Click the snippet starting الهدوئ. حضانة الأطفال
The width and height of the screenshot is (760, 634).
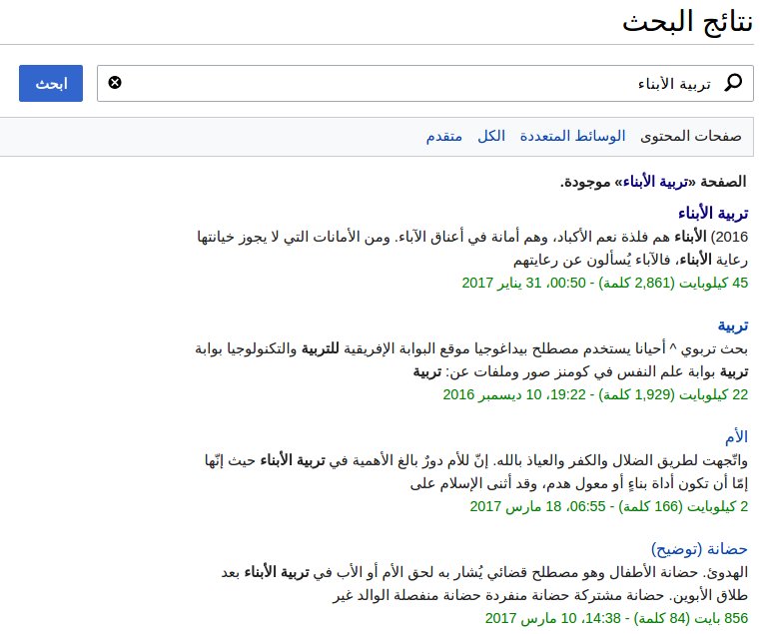484,573
